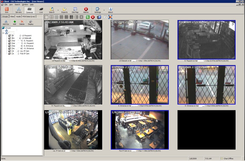The image size is (245, 161).
Task: Collapse the expanded group tree node
Action: click(3, 33)
